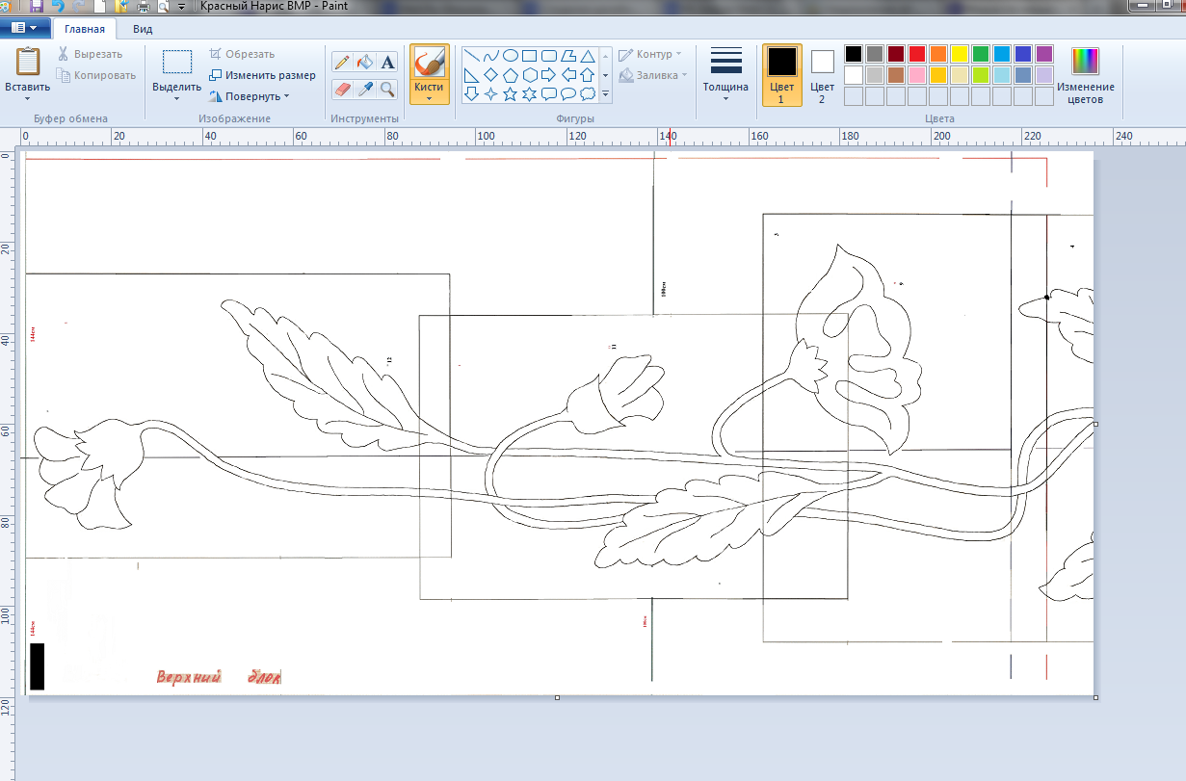Viewport: 1186px width, 781px height.
Task: Select the Fill with color bucket tool
Action: 365,63
